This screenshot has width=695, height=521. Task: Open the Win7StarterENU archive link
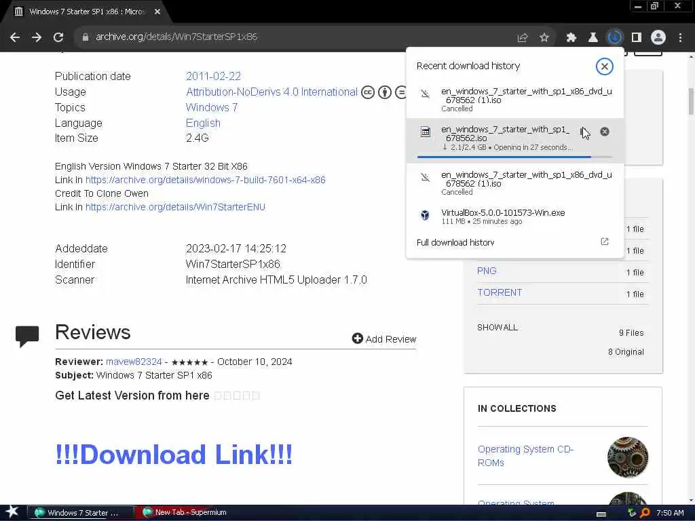[x=175, y=207]
